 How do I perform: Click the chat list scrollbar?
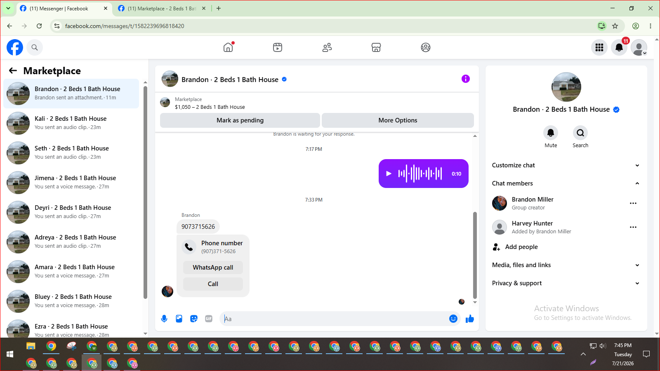[145, 192]
